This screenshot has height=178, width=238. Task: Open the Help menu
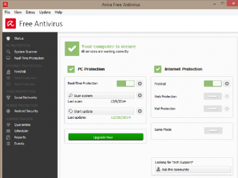(x=59, y=12)
